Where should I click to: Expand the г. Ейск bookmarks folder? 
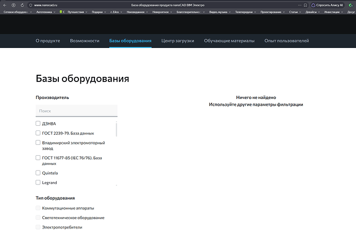116,12
